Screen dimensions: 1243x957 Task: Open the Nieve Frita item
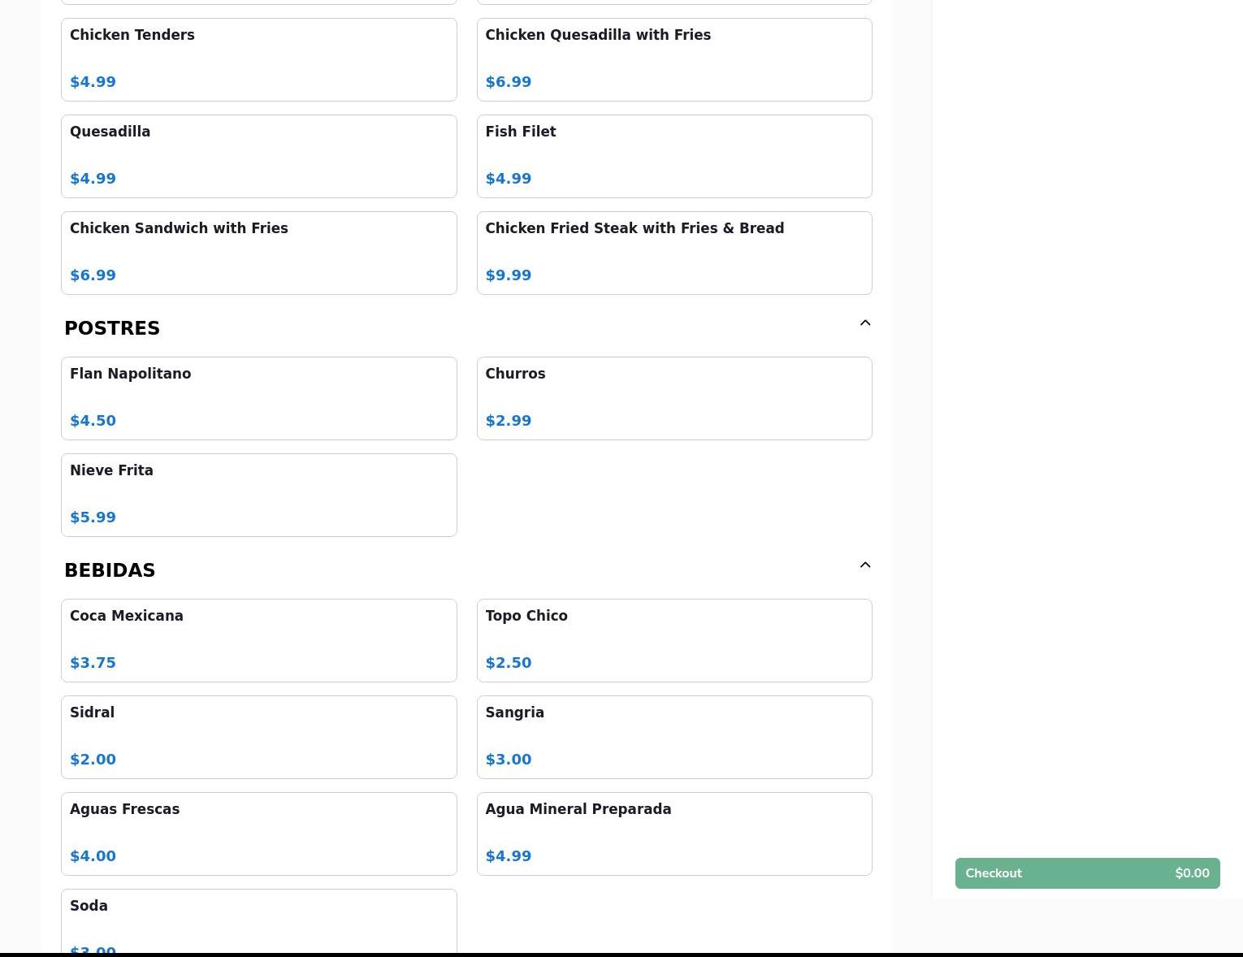[x=258, y=495]
